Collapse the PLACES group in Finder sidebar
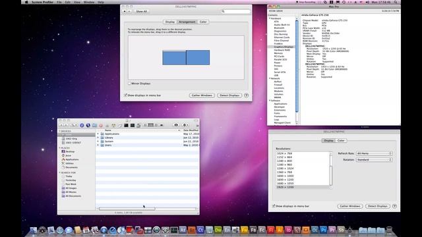Viewport: 422px width, 237px height. point(60,147)
